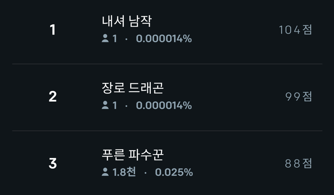
Task: Click the 88점 score
Action: tap(299, 163)
